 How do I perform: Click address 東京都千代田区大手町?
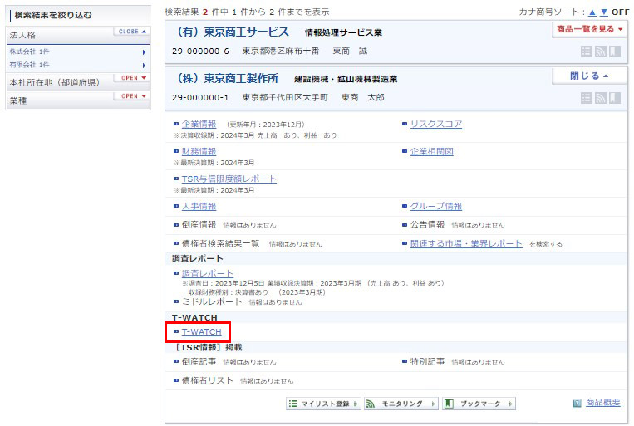285,98
